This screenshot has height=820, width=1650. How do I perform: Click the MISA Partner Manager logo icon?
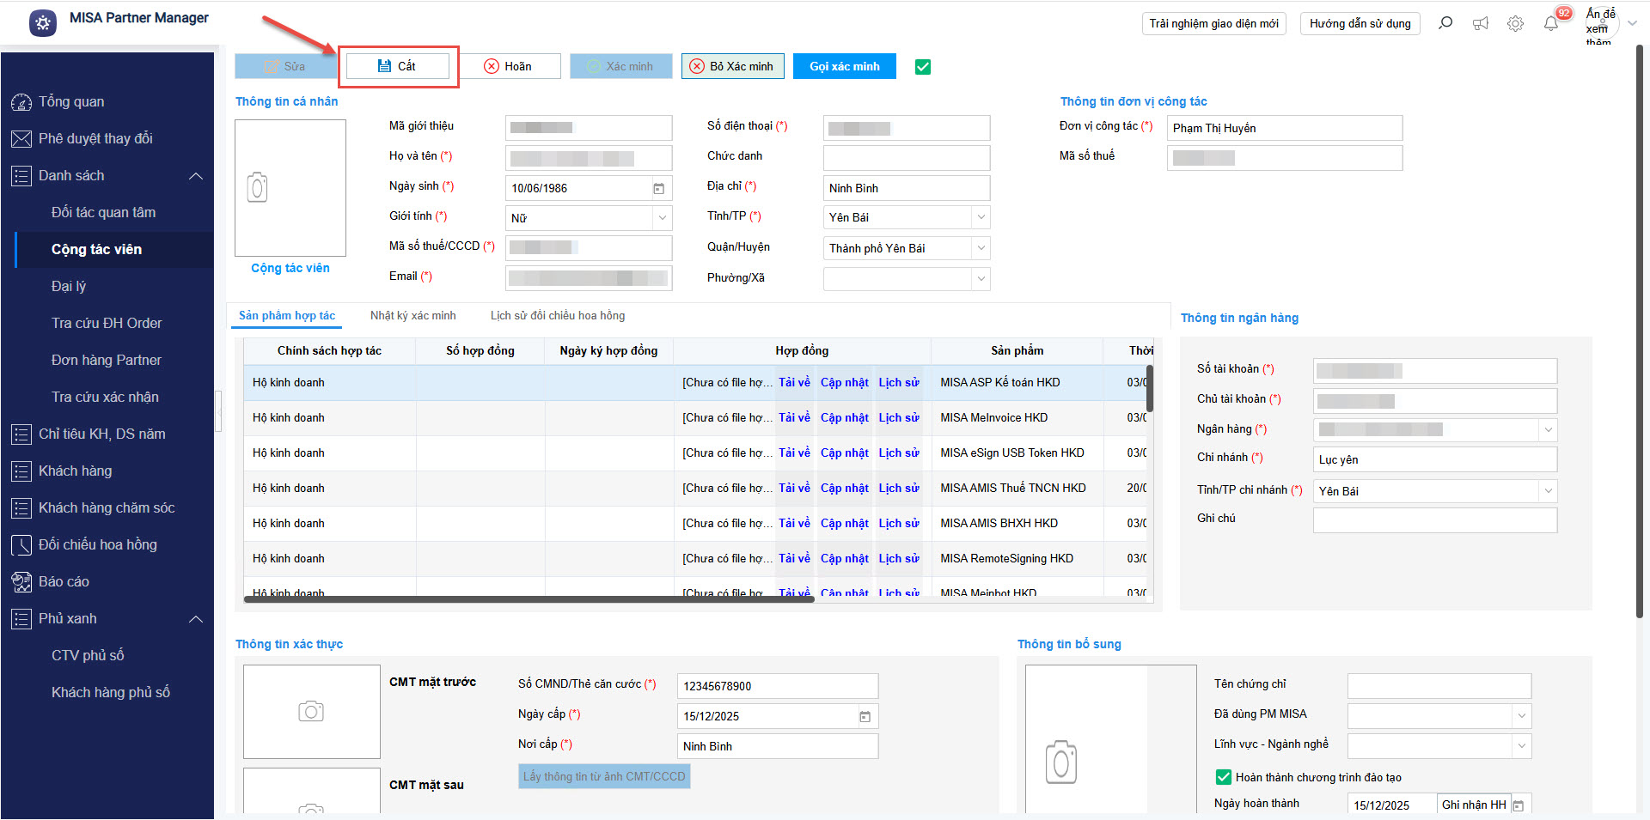pyautogui.click(x=43, y=23)
